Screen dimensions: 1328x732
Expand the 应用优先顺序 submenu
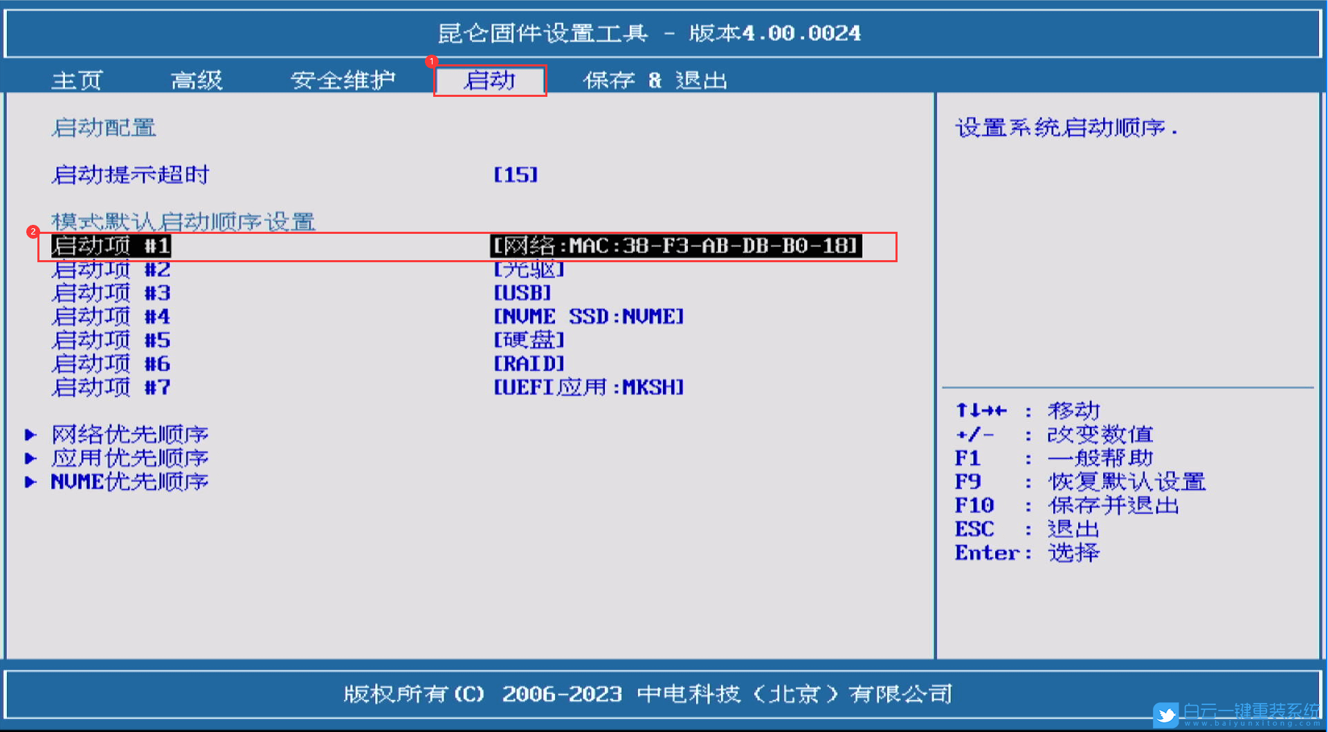[129, 457]
